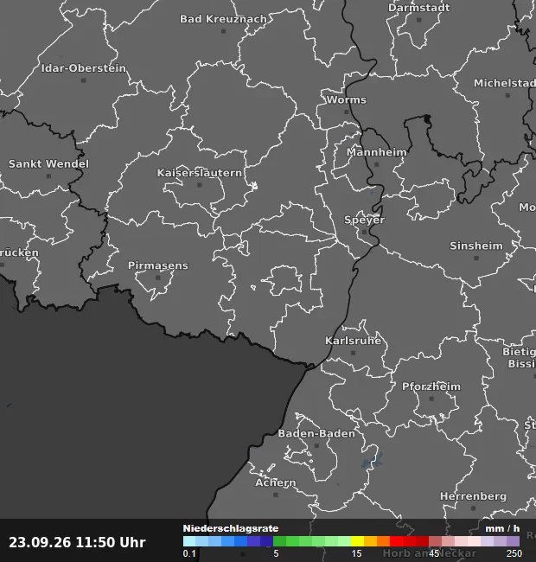This screenshot has height=562, width=536.
Task: Click the Worms city marker
Action: coord(346,112)
